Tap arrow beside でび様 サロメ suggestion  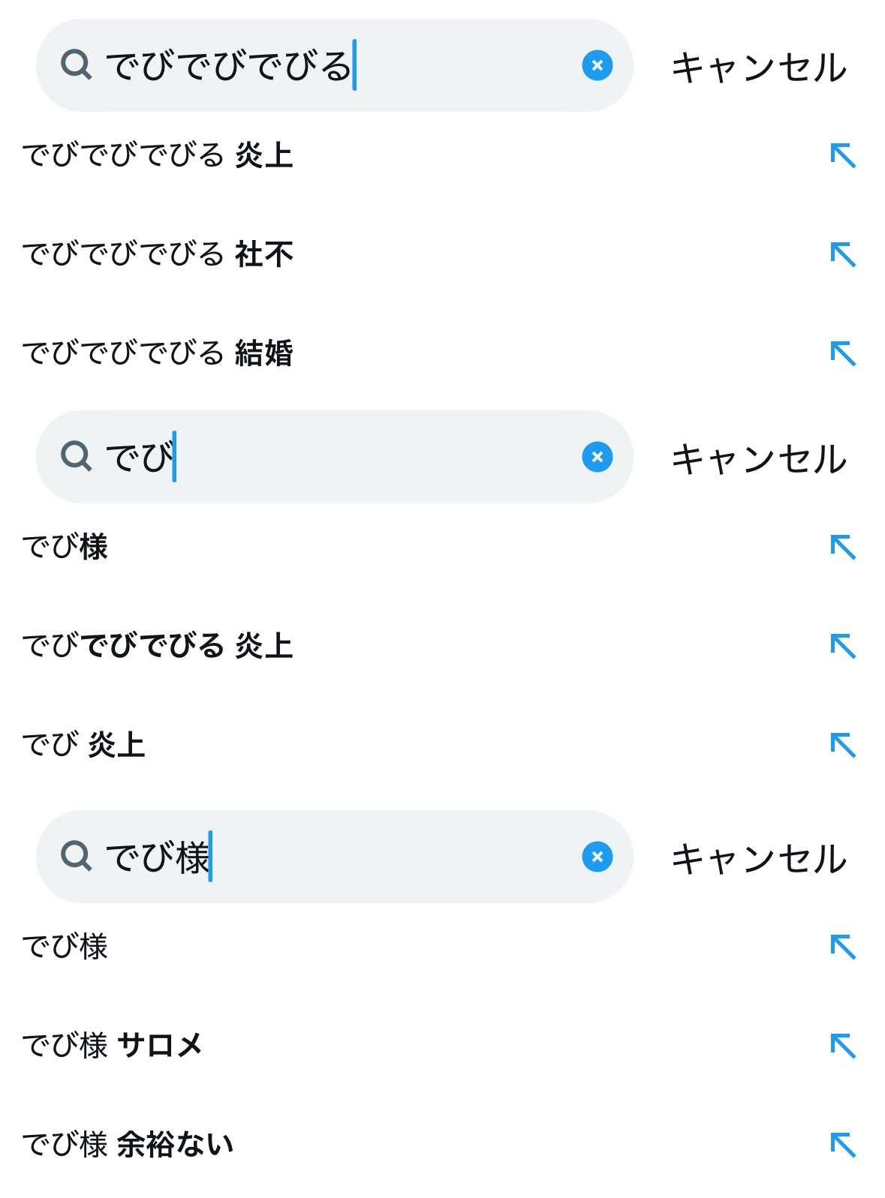pyautogui.click(x=843, y=1046)
